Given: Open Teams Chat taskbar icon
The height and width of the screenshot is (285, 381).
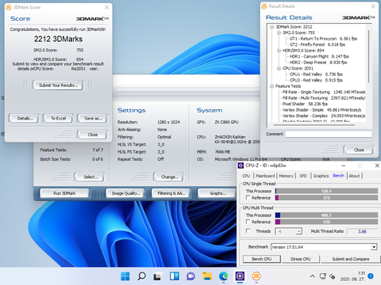Looking at the screenshot, I should click(190, 276).
